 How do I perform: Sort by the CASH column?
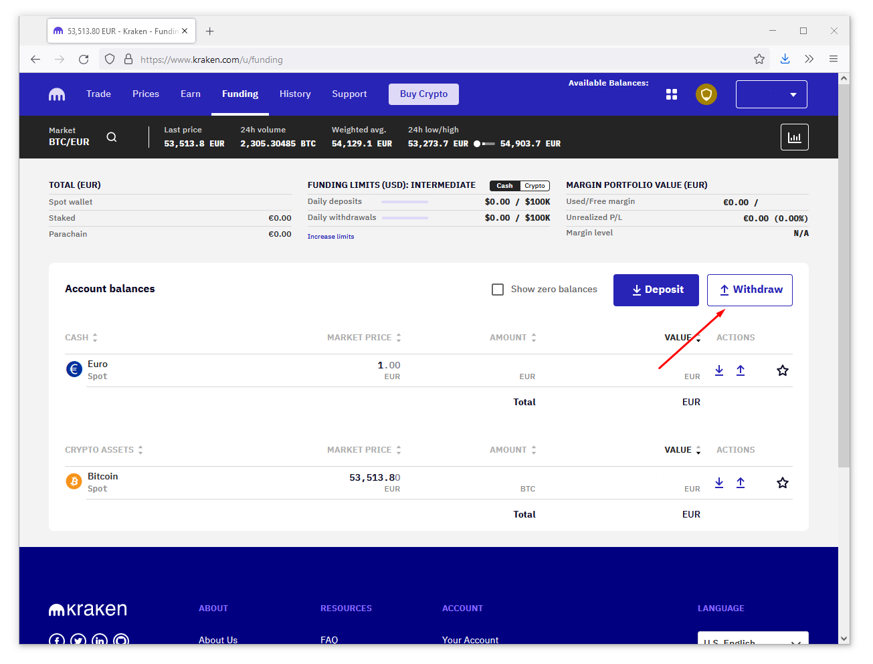(81, 338)
